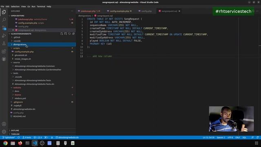
Task: Open the Source Control view
Action: coord(4,27)
